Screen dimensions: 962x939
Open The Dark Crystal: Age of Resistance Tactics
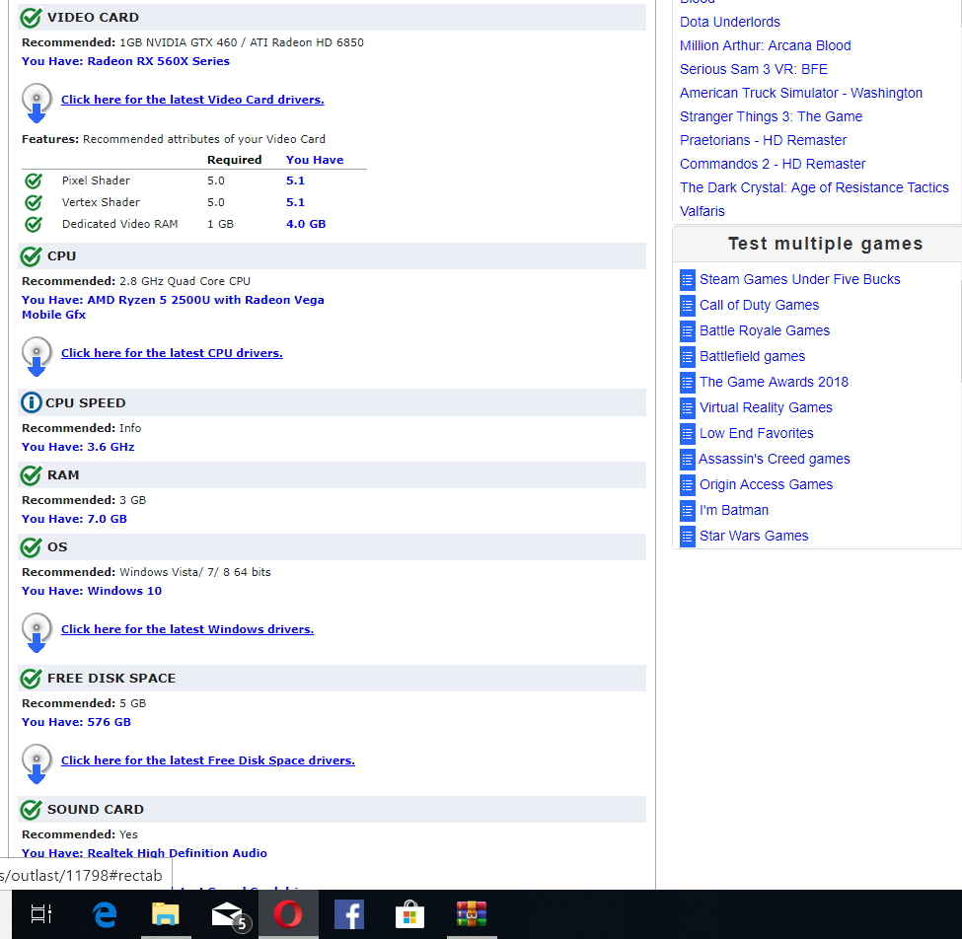[x=814, y=187]
